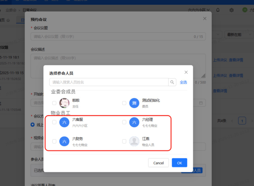Focus the 会议描述 textarea
Image resolution: width=254 pixels, height=186 pixels.
(x=118, y=66)
